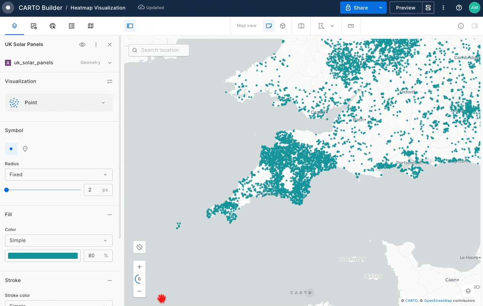Open the Share button dropdown arrow
This screenshot has height=306, width=483.
point(380,8)
